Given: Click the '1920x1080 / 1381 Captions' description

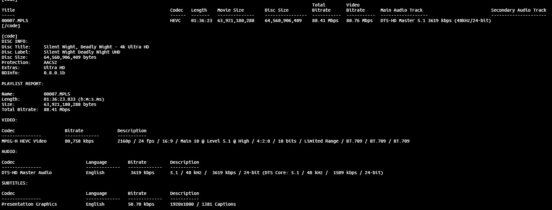Looking at the screenshot, I should [203, 204].
